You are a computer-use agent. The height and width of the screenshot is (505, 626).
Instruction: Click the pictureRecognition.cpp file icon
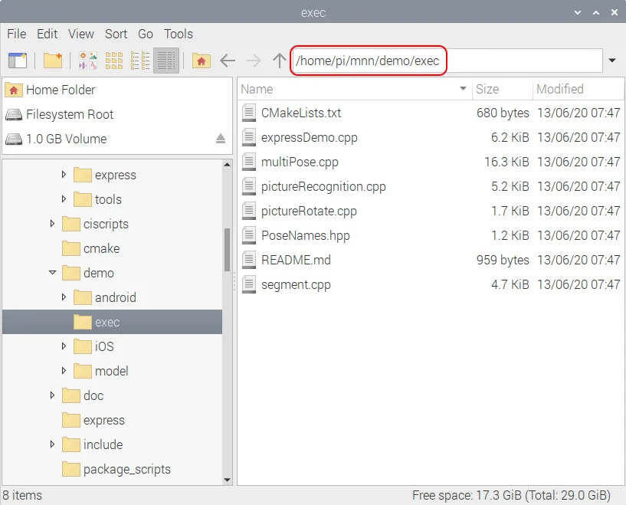[249, 186]
